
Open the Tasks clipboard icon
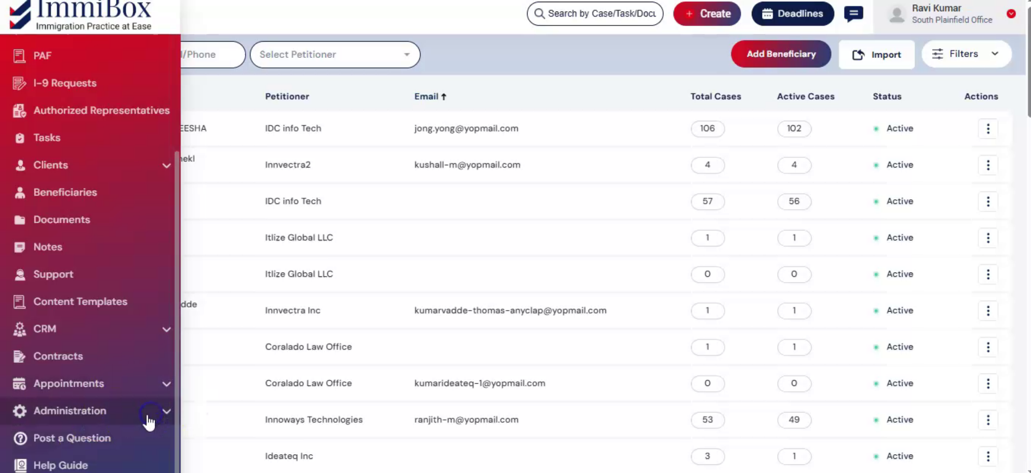click(x=20, y=138)
